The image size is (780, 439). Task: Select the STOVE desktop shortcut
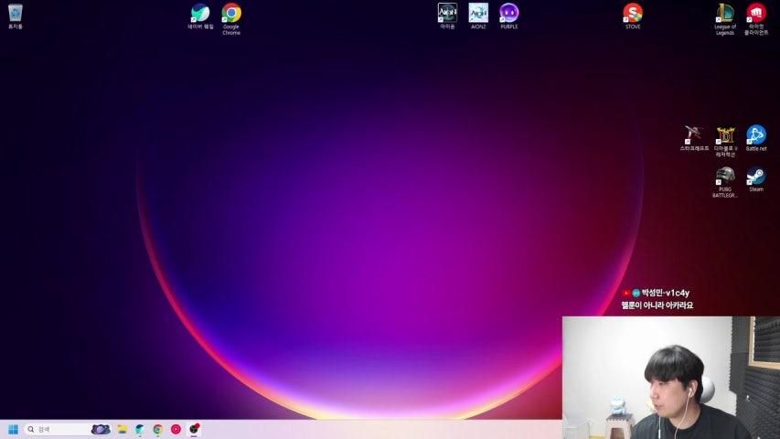point(633,13)
